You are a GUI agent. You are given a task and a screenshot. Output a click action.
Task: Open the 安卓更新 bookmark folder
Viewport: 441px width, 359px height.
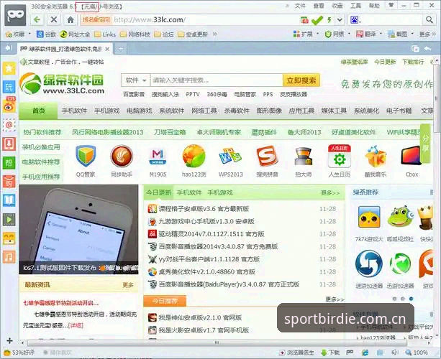(x=193, y=34)
